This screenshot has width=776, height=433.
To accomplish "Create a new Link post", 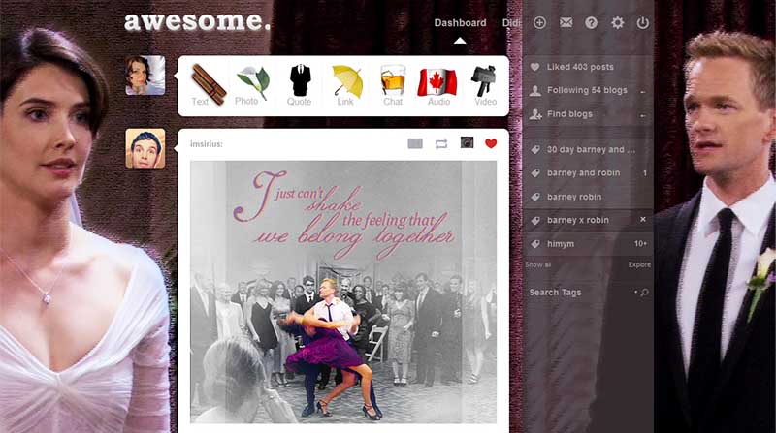I will point(347,85).
